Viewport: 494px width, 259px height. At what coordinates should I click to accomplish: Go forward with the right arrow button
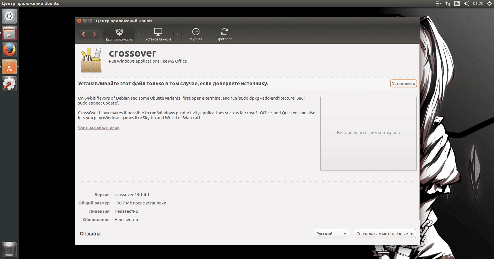(94, 34)
